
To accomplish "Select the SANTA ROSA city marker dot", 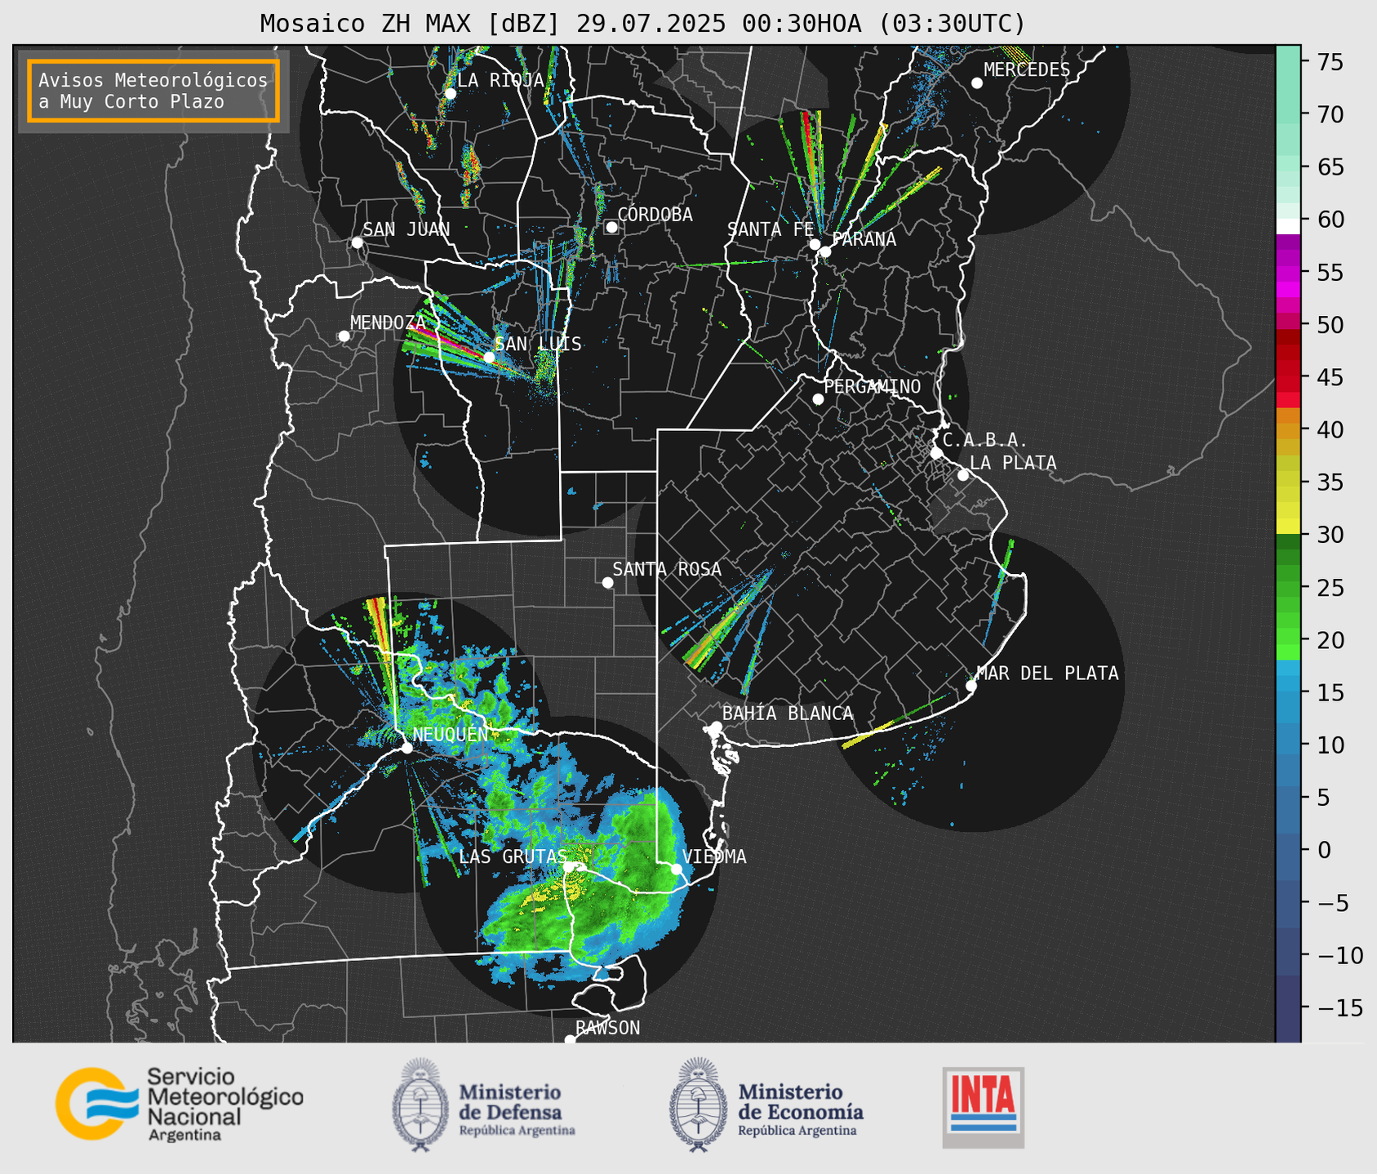I will [x=607, y=582].
